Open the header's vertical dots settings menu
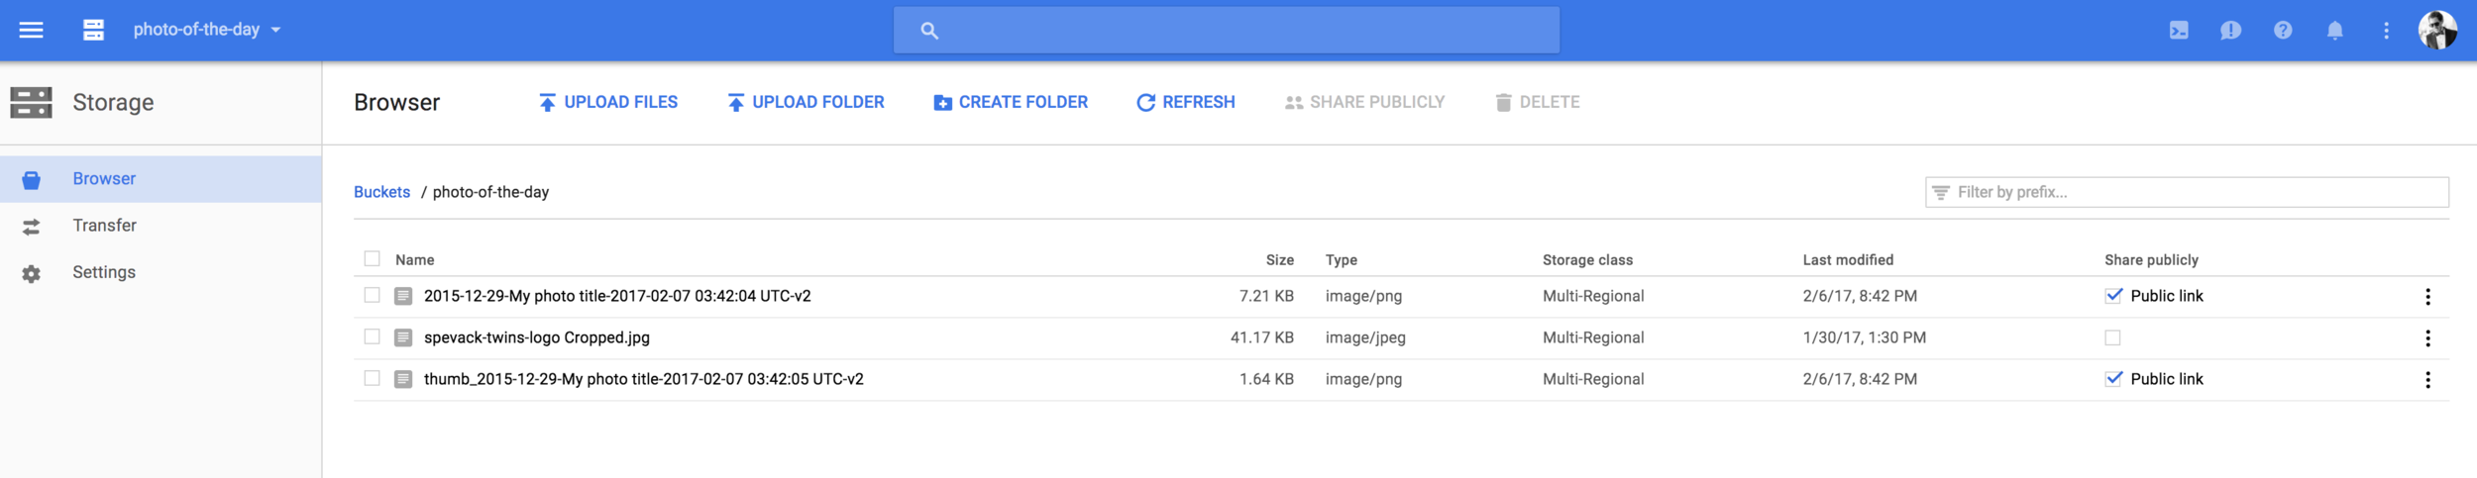Image resolution: width=2477 pixels, height=478 pixels. coord(2387,31)
